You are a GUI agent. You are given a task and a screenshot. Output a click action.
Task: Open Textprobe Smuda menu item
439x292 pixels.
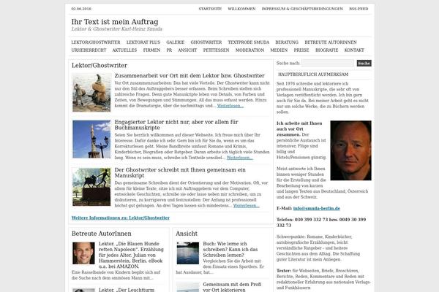[x=248, y=42]
